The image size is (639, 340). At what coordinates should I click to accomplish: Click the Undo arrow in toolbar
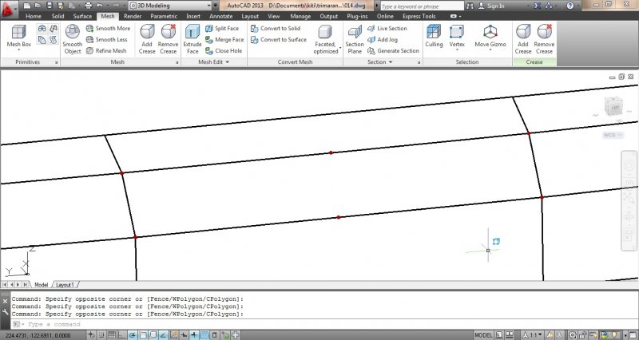pos(99,6)
